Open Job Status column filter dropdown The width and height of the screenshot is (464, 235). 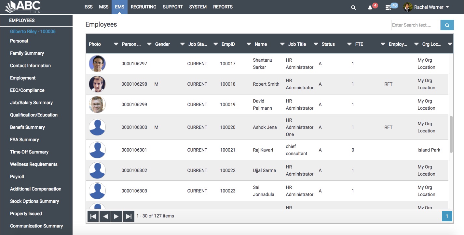point(215,44)
